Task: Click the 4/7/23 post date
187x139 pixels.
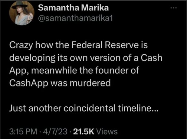Action: tap(50, 132)
